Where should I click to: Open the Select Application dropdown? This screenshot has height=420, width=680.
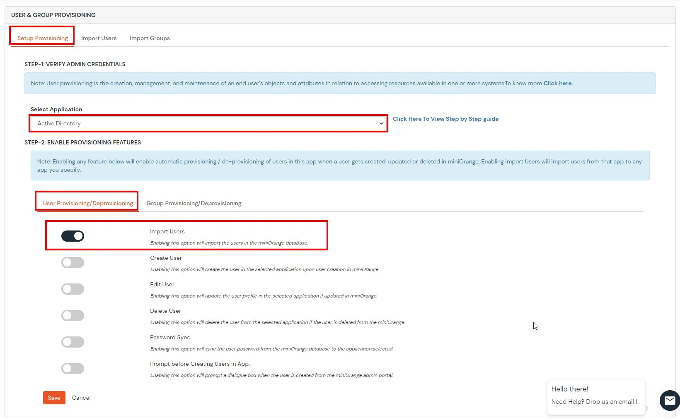click(209, 123)
